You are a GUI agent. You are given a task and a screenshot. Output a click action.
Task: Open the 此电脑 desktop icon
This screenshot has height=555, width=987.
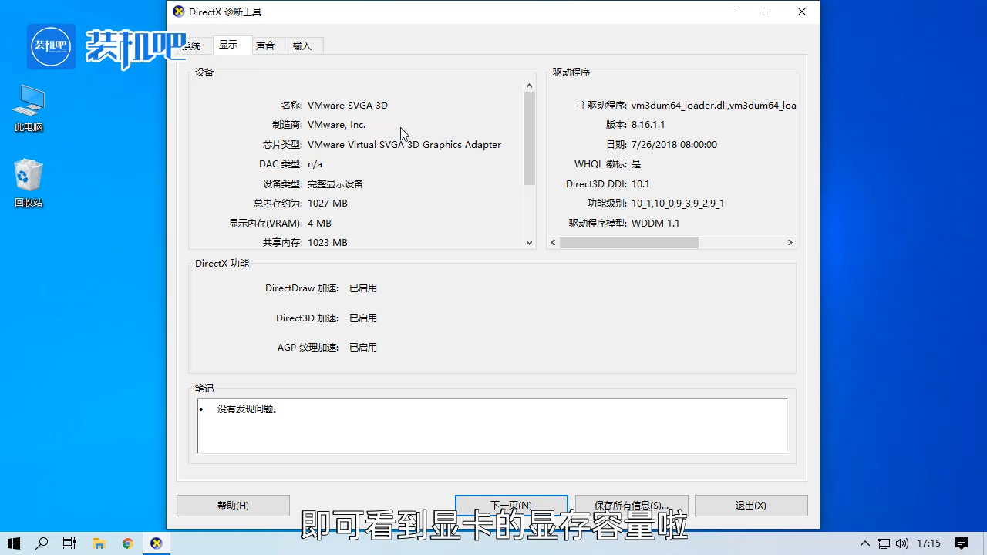pos(28,108)
